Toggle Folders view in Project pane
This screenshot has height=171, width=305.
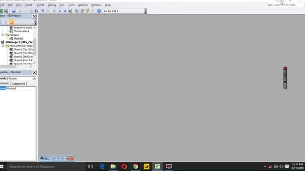[11, 22]
